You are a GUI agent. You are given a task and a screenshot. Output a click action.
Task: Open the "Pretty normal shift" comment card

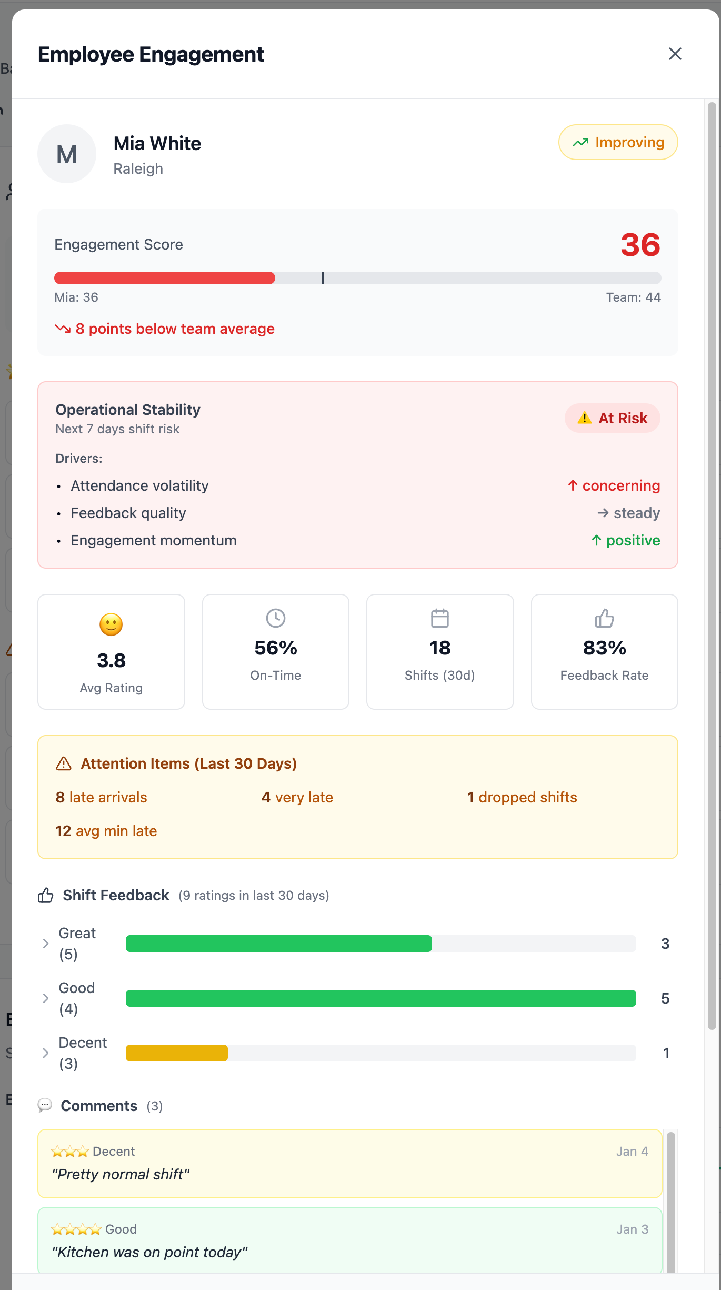(x=349, y=1164)
